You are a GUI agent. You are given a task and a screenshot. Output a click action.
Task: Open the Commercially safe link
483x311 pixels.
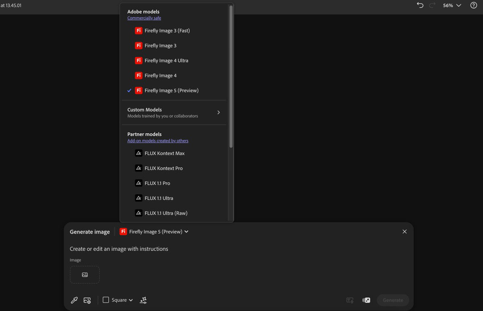144,18
